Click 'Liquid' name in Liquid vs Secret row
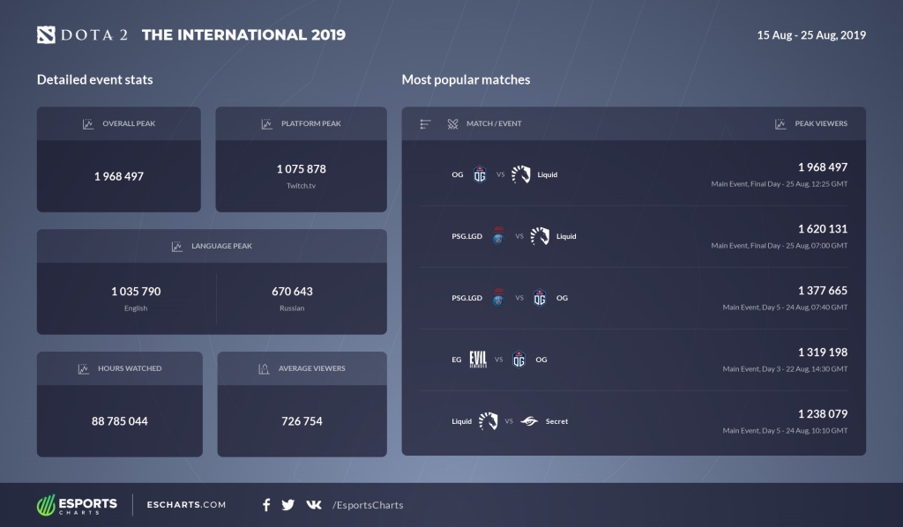This screenshot has width=903, height=527. coord(462,422)
